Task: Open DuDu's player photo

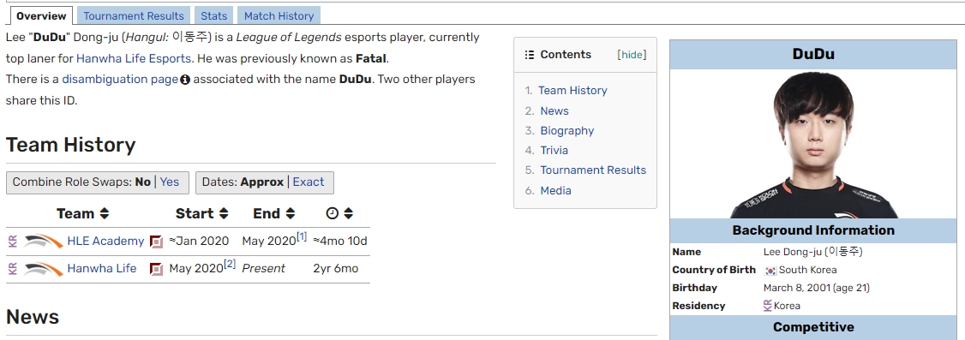Action: pos(813,144)
